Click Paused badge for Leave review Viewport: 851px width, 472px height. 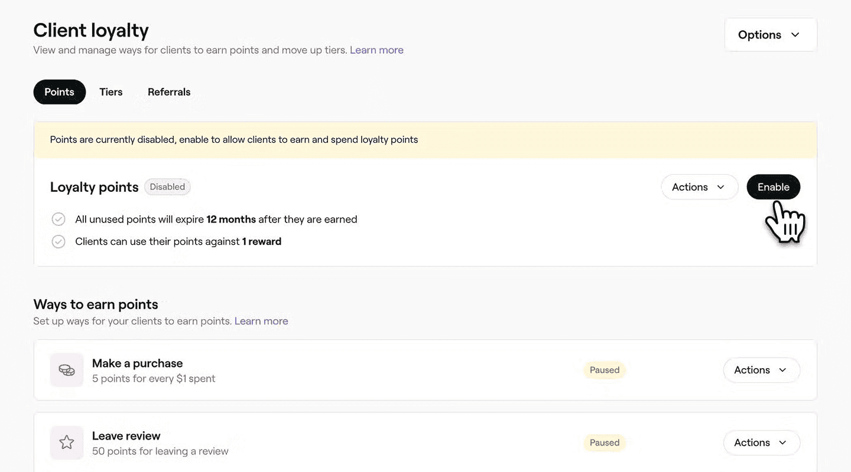pos(605,442)
